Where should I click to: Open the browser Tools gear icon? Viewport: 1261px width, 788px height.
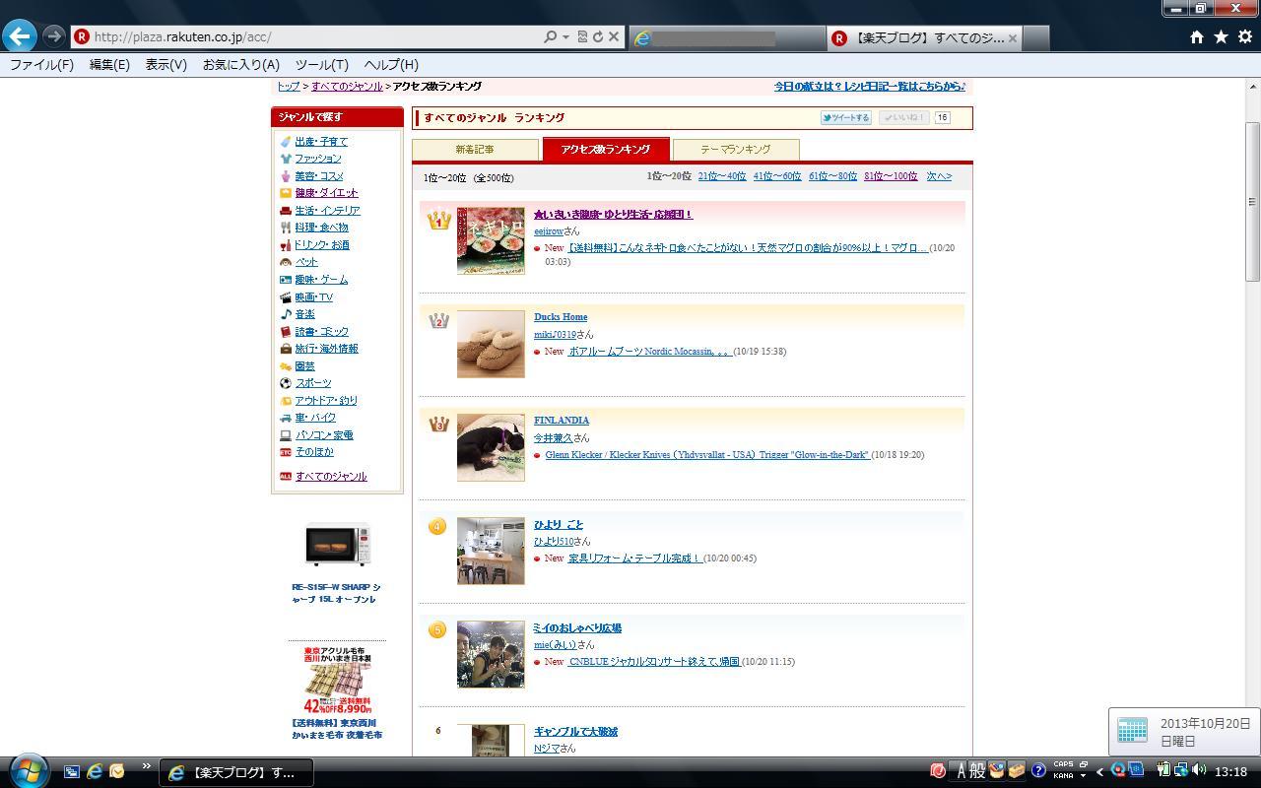point(1245,37)
